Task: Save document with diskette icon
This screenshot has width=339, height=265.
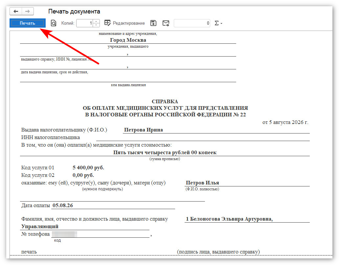Action: click(153, 23)
